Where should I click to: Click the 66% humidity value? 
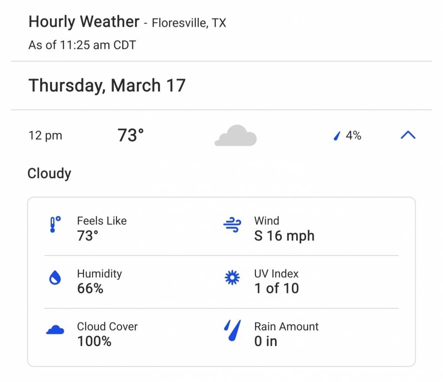90,289
